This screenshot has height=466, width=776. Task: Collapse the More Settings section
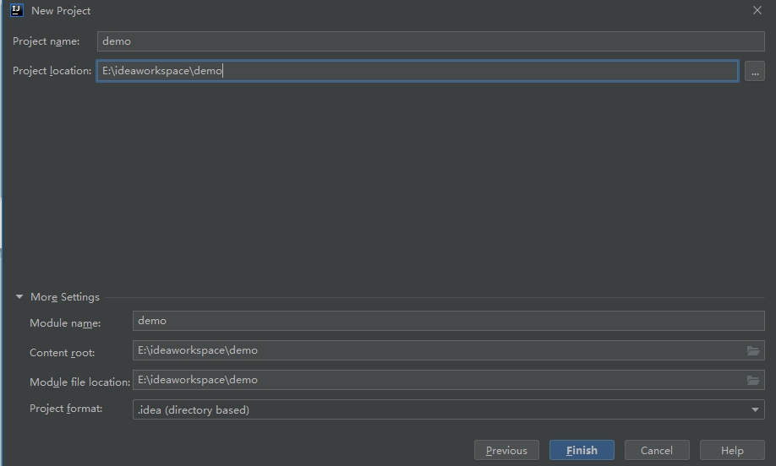19,297
